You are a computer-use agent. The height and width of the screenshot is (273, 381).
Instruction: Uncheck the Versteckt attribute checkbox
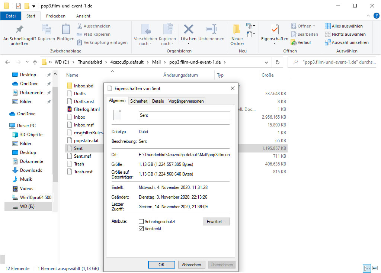141,229
